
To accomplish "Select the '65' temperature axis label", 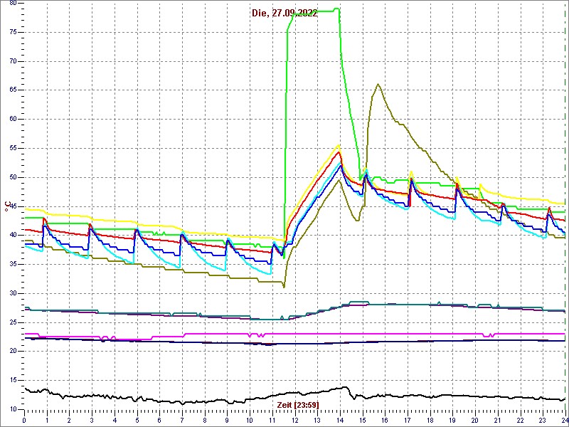I will click(13, 90).
